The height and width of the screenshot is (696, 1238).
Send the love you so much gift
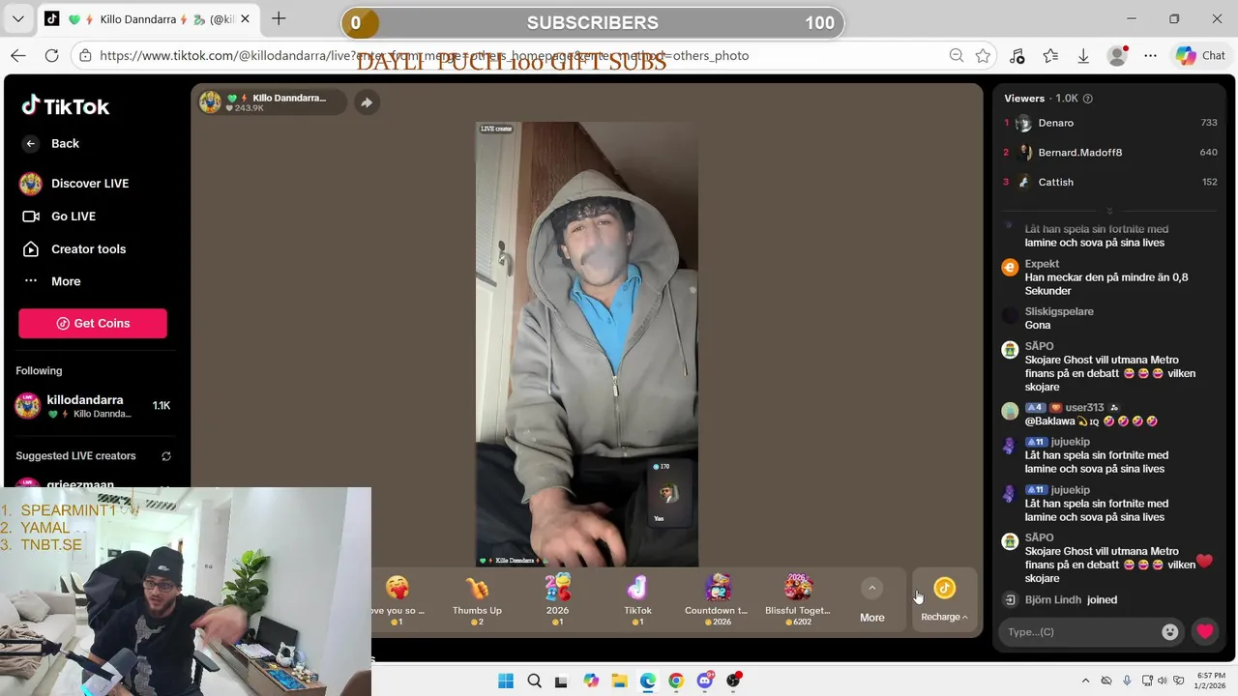398,599
